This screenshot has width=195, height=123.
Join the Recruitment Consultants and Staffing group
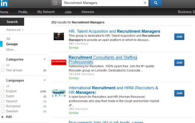(179, 63)
